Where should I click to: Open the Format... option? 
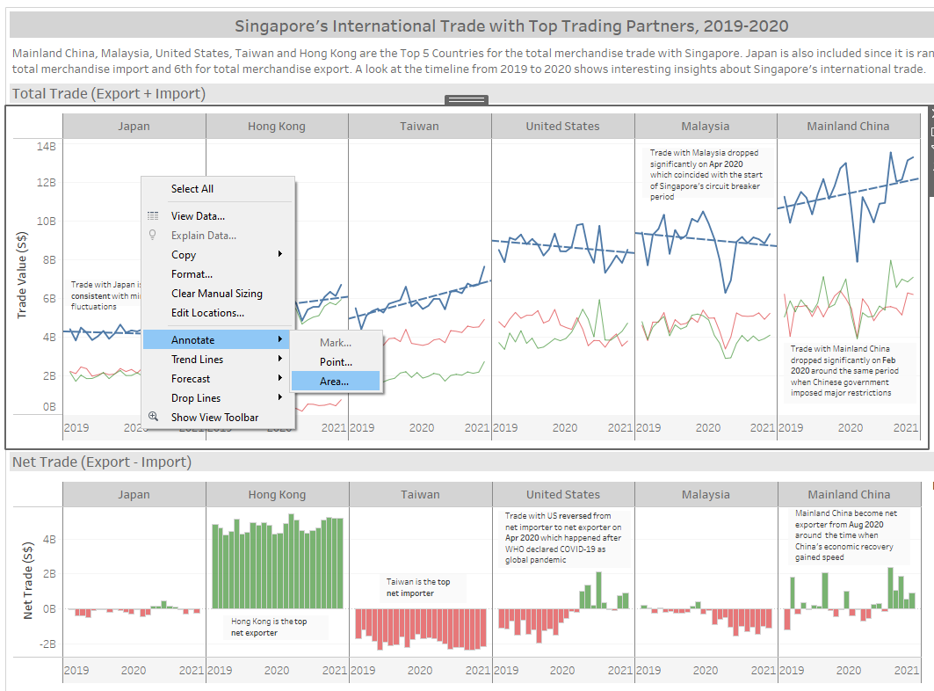(192, 274)
